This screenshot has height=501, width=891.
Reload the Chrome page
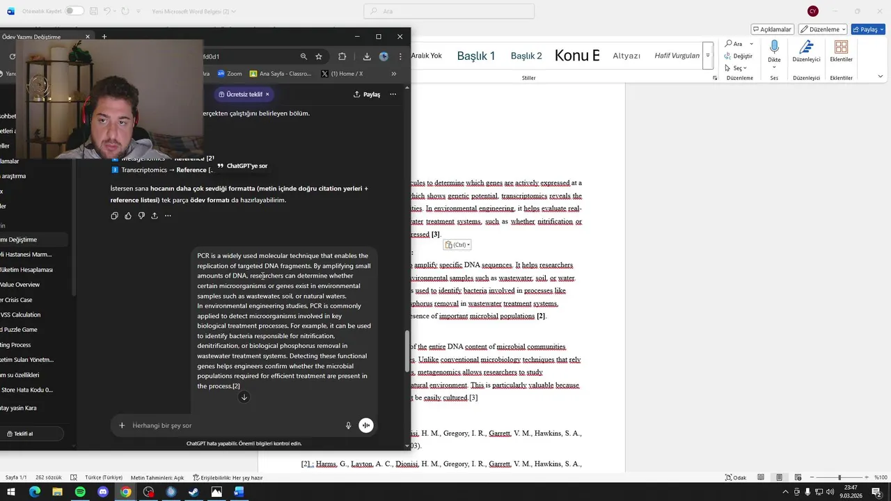[12, 56]
